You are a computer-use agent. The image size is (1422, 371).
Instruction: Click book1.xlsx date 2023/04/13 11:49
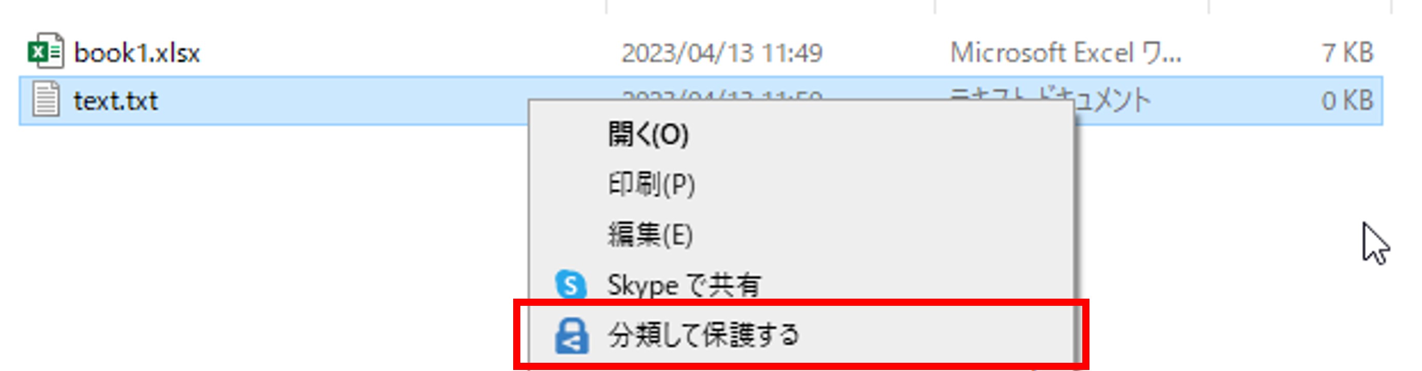tap(722, 53)
